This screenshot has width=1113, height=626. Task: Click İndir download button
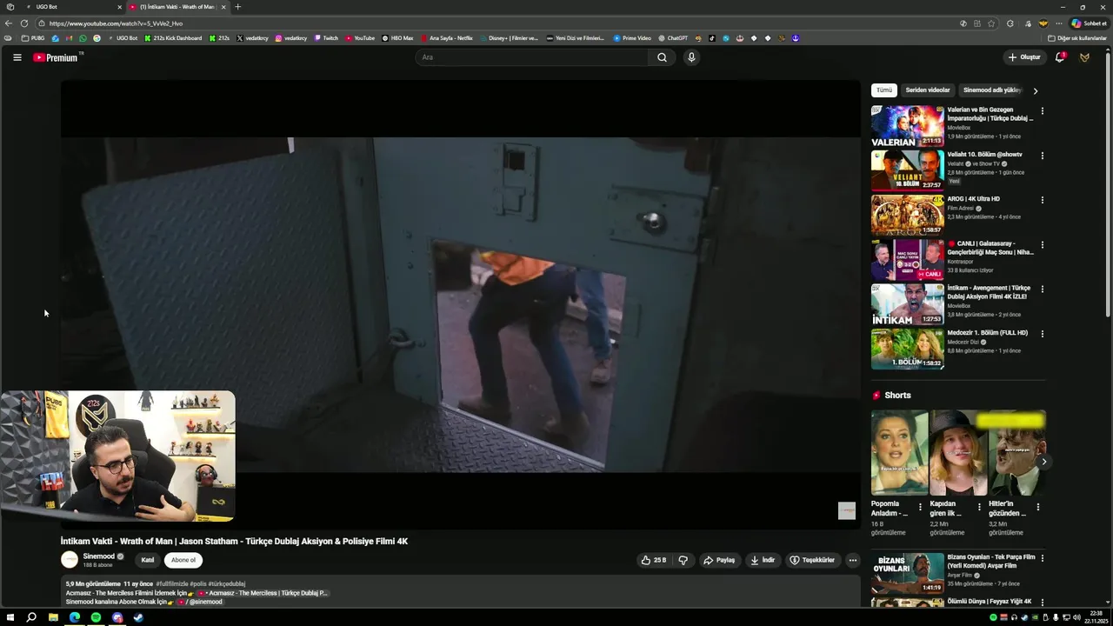coord(763,560)
